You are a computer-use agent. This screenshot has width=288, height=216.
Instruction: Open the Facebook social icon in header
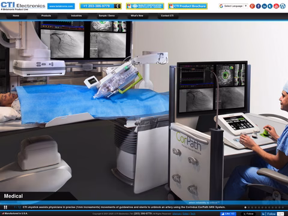(x=259, y=6)
